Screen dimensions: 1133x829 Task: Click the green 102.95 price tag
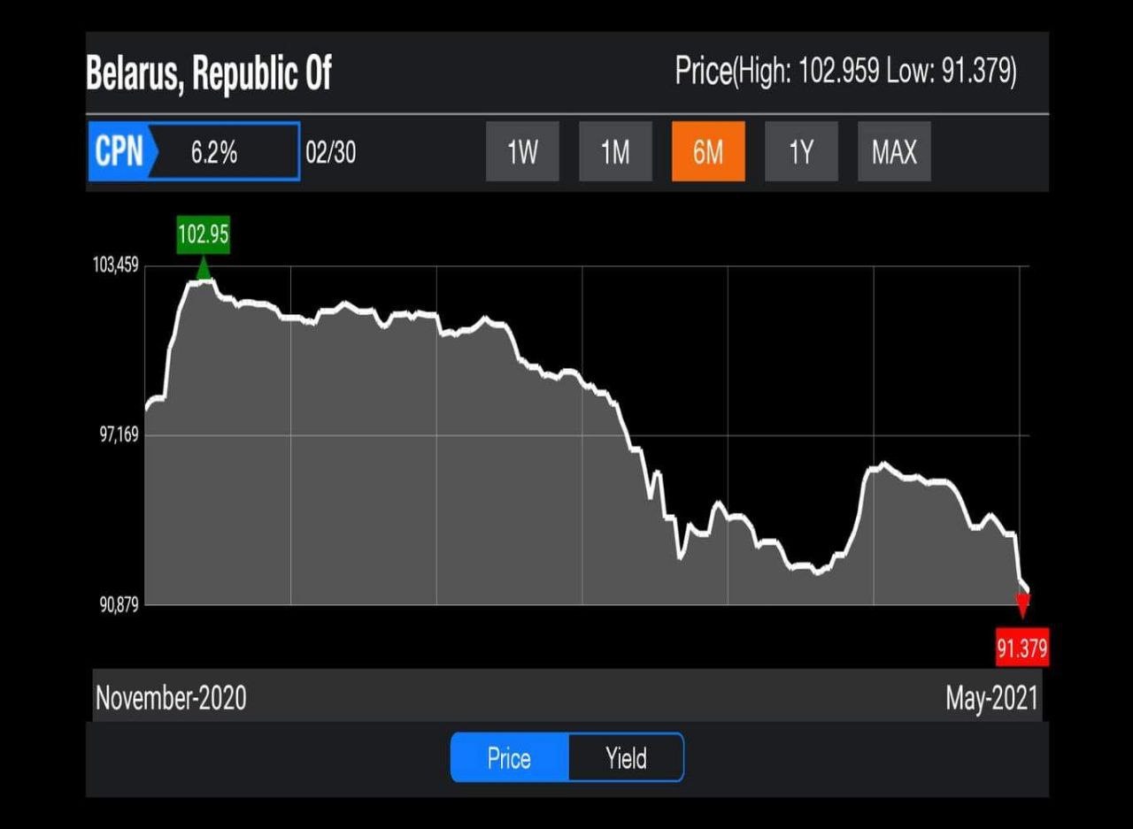tap(204, 236)
